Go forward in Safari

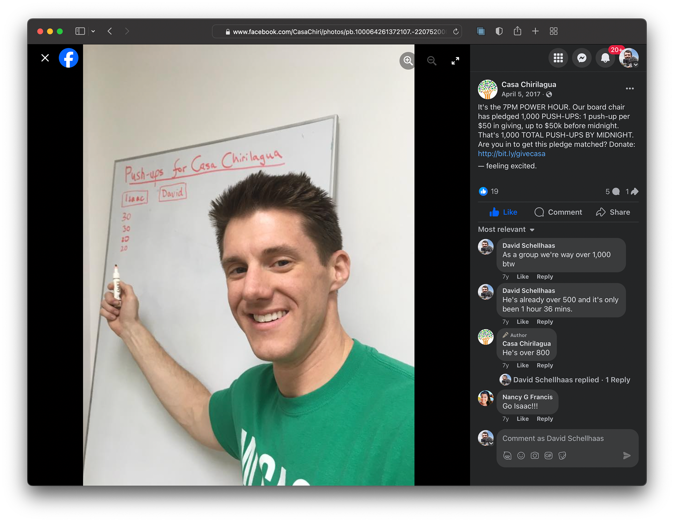(127, 31)
